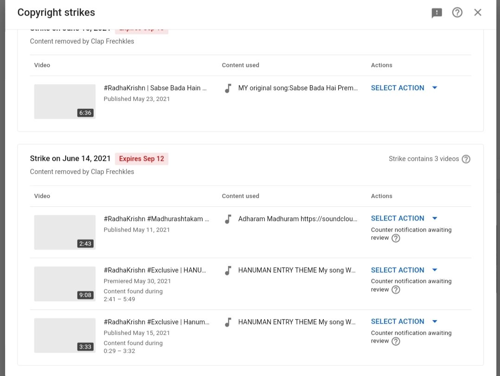
Task: Click '2:41 – 5:49' content found range
Action: (x=119, y=299)
